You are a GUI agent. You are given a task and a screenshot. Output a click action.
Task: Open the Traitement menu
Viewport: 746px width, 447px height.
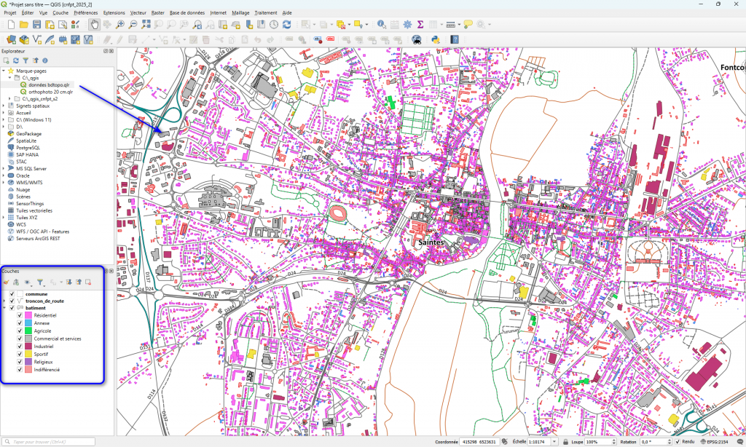(x=265, y=13)
